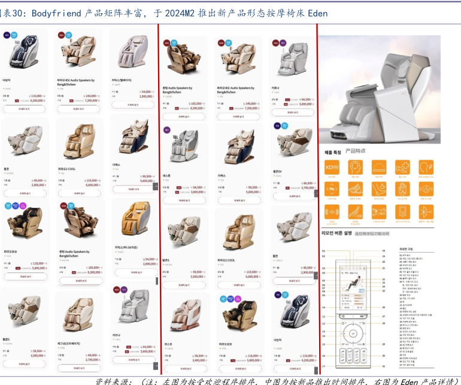Open details button under middle-panel 3,700,000 chair
Image resolution: width=461 pixels, height=385 pixels.
[x=295, y=196]
